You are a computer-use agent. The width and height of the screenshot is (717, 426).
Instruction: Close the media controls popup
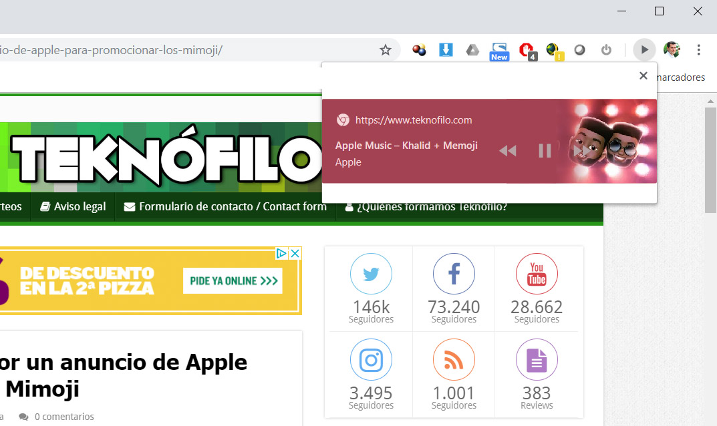point(643,76)
